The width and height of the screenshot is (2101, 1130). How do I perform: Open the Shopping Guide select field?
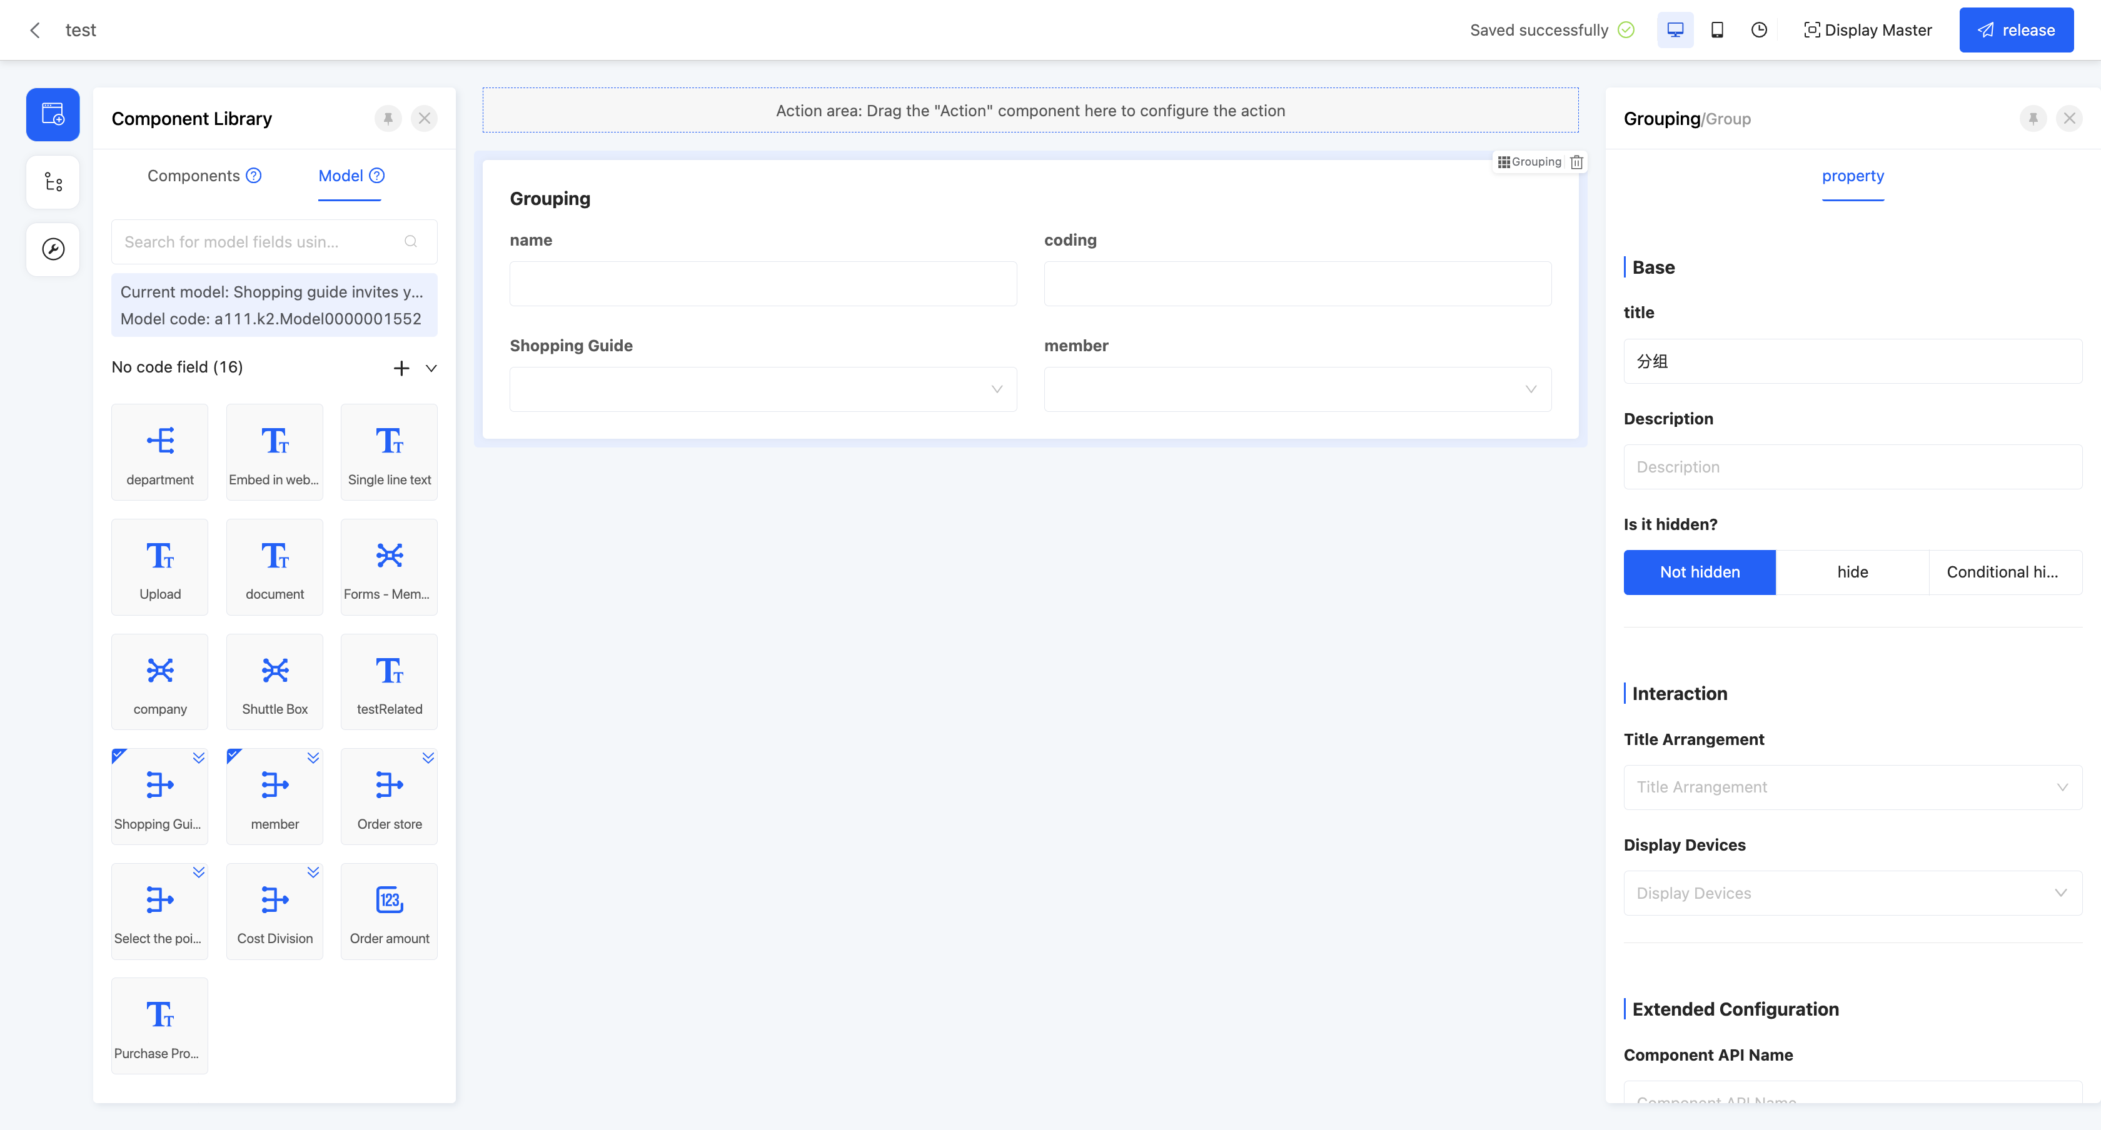pyautogui.click(x=763, y=389)
